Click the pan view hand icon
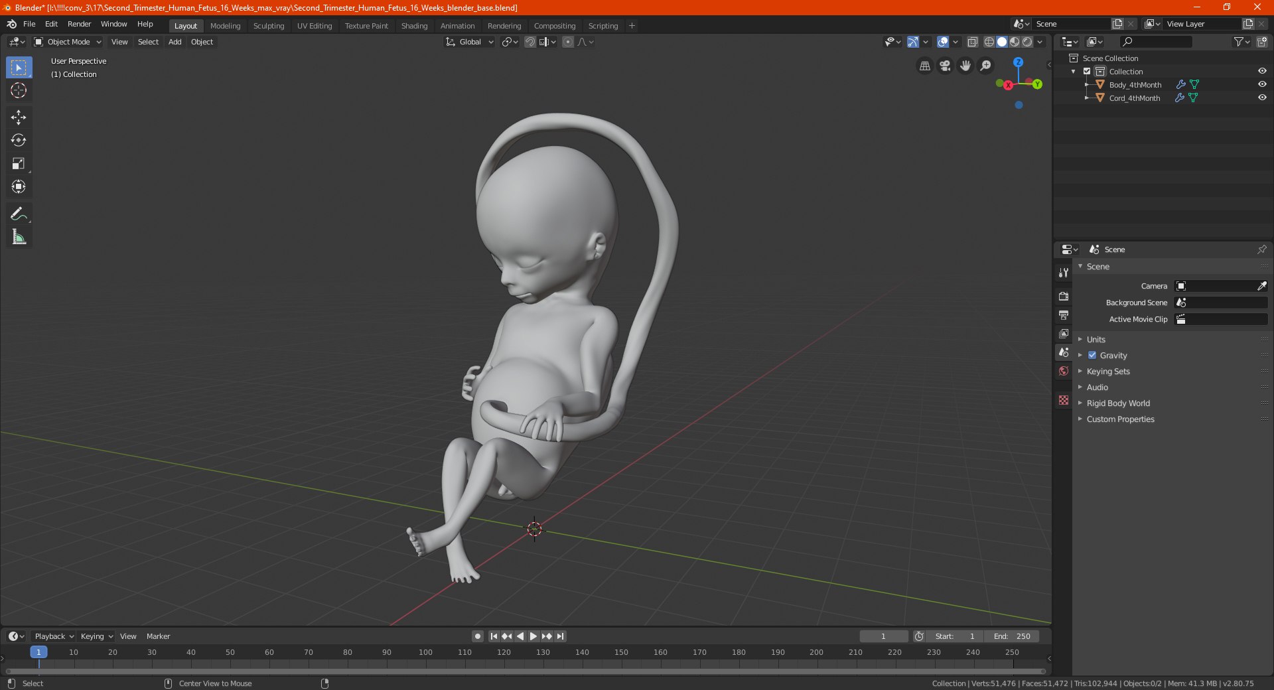Screen dimensions: 1274x690 pyautogui.click(x=965, y=66)
